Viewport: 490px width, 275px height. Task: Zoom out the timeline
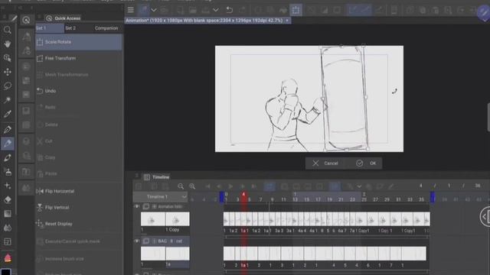(181, 186)
